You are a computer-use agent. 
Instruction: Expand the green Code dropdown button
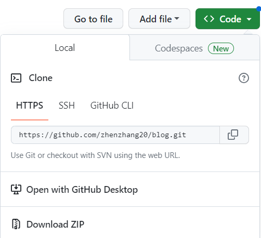point(228,19)
